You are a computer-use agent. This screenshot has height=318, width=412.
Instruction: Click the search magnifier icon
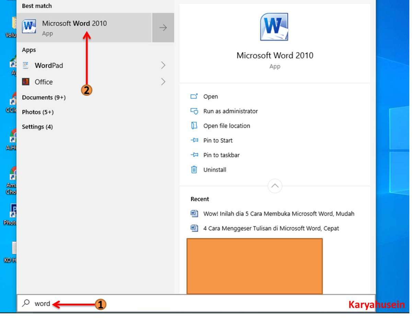coord(25,303)
